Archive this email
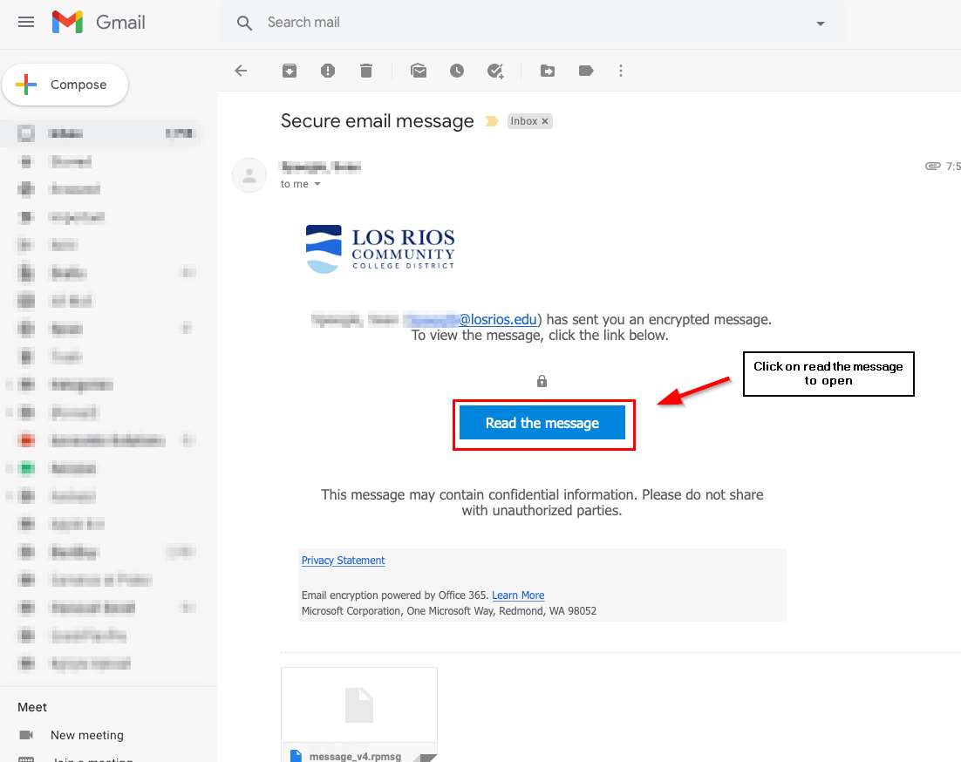 tap(290, 71)
